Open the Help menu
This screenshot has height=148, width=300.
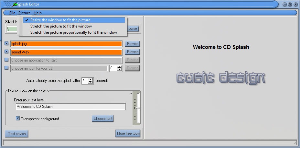pyautogui.click(x=37, y=13)
